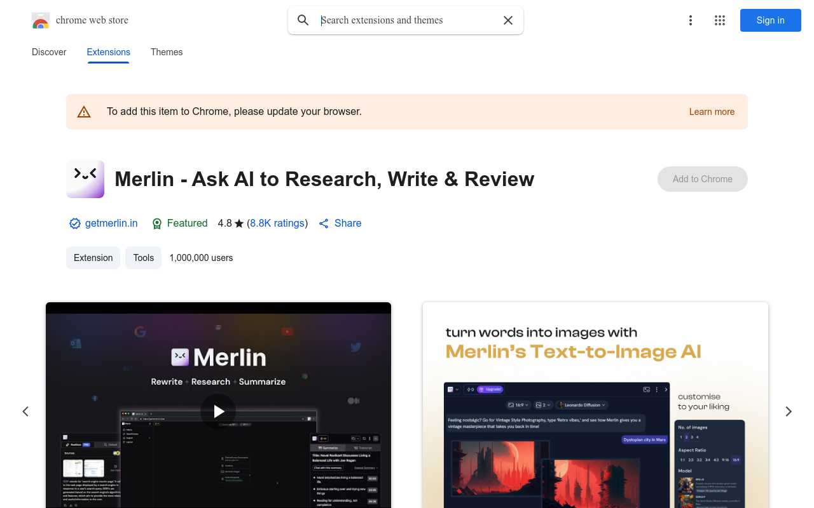The width and height of the screenshot is (814, 508).
Task: Clear the search field with X icon
Action: pos(508,20)
